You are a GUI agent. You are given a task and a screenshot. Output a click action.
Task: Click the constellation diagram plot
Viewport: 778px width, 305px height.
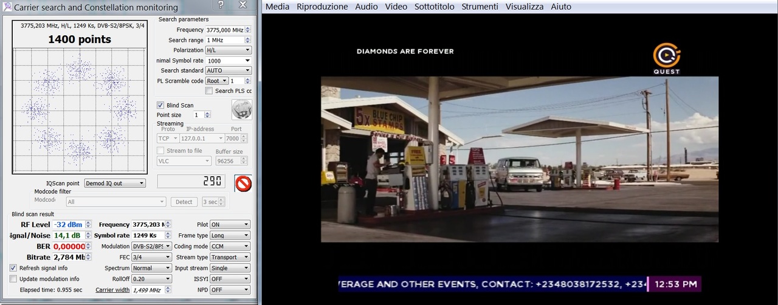(79, 110)
